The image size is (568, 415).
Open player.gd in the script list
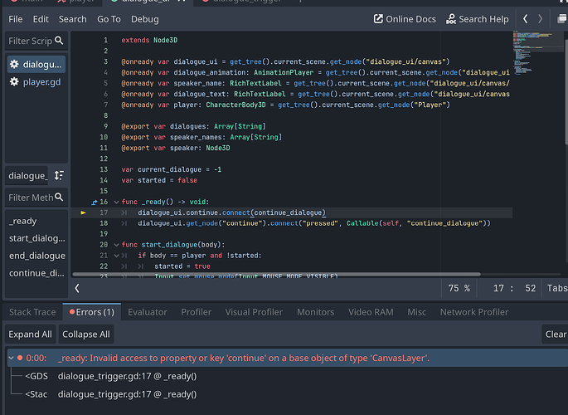coord(36,82)
